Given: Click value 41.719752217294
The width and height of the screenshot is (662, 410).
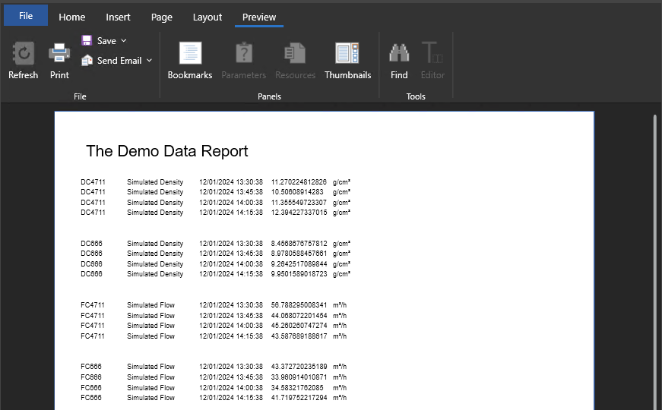Looking at the screenshot, I should point(299,398).
